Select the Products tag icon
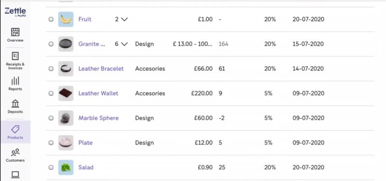Image resolution: width=386 pixels, height=181 pixels. coord(15,129)
